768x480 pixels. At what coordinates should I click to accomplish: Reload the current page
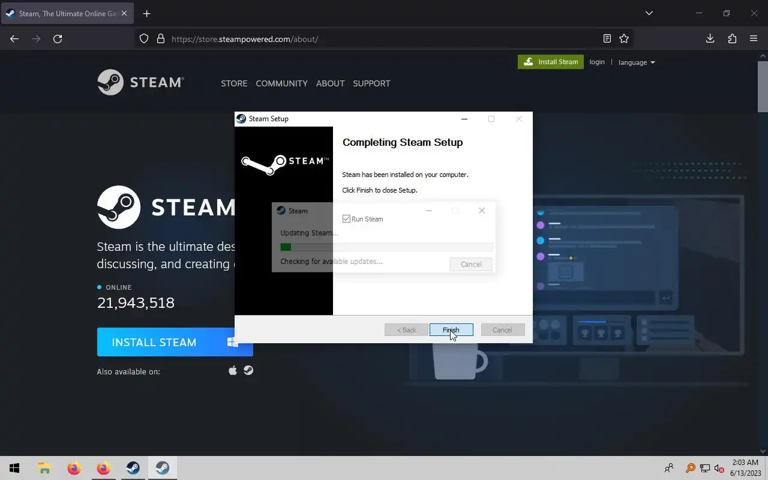pos(58,39)
